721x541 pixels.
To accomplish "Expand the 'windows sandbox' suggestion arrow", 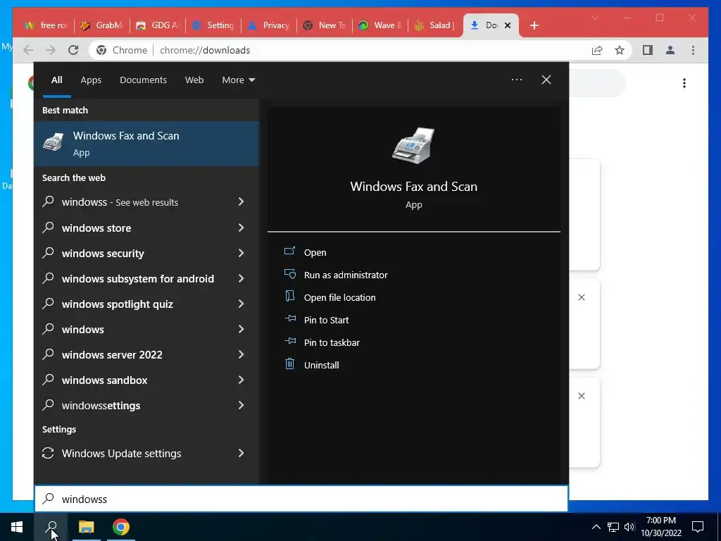I will (x=241, y=380).
